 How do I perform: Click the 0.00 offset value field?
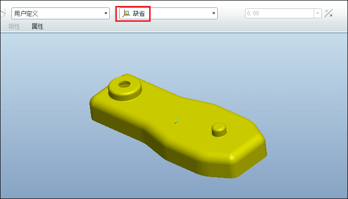point(279,13)
